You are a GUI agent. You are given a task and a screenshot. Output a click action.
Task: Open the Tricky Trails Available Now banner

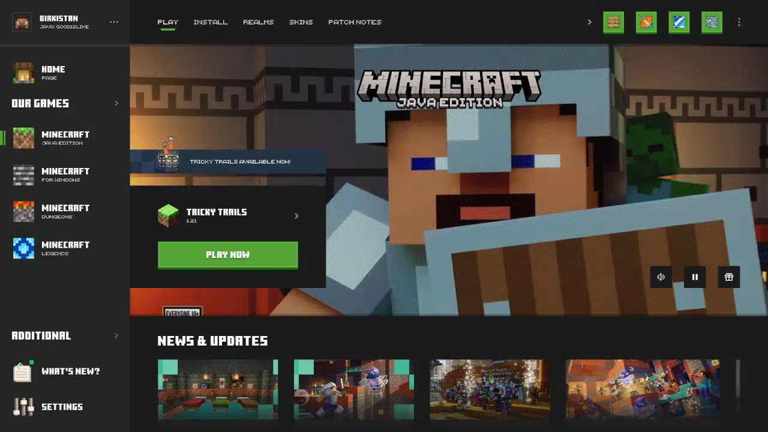pyautogui.click(x=228, y=161)
